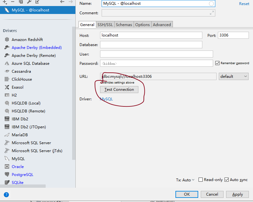Viewport: 253px width, 202px height.
Task: Click PostgreSQL elephant icon
Action: pos(7,174)
